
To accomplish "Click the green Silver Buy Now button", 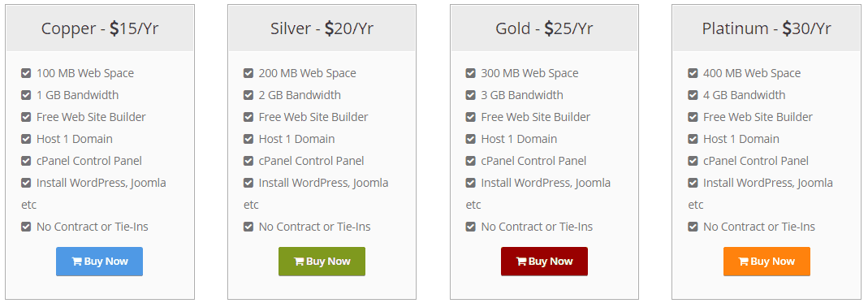I will 322,262.
